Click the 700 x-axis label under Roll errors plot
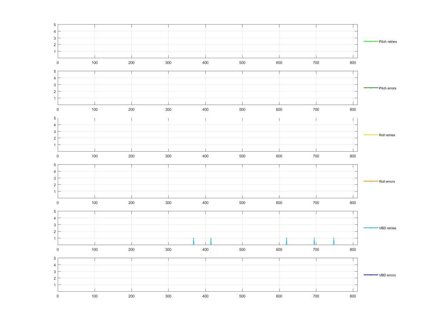444x328 pixels. (316, 203)
